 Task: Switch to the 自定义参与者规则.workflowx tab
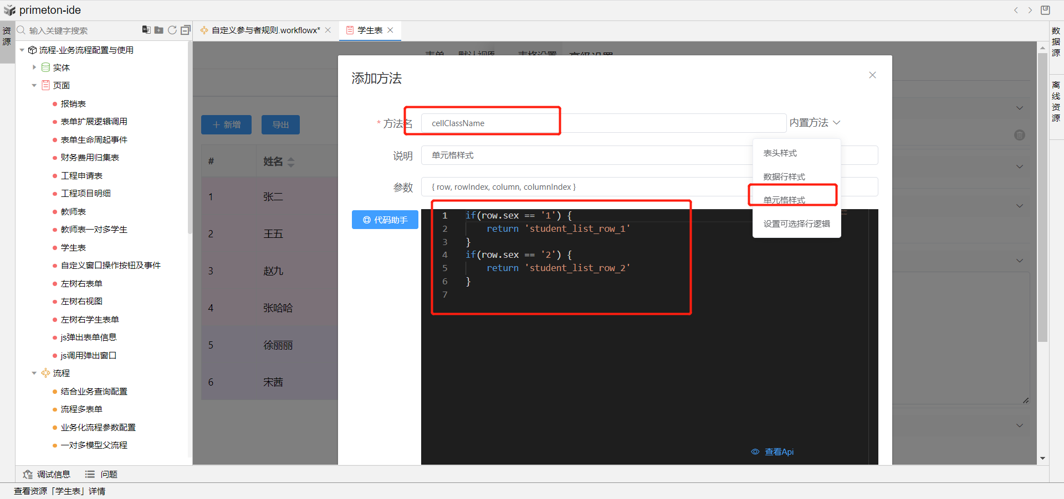pyautogui.click(x=265, y=30)
